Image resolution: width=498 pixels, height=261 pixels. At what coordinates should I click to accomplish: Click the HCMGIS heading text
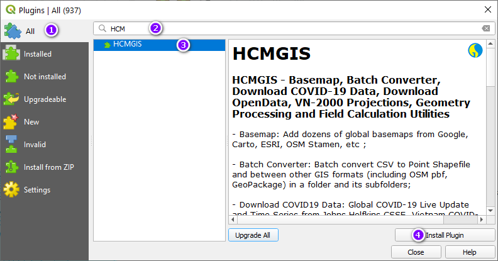(272, 53)
